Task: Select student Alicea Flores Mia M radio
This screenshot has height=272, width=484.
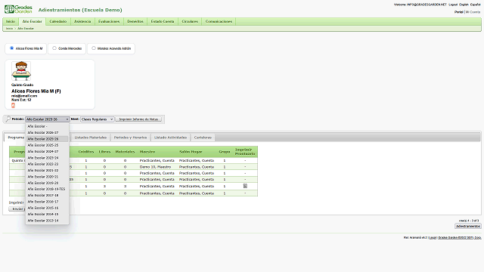Action: coord(12,48)
